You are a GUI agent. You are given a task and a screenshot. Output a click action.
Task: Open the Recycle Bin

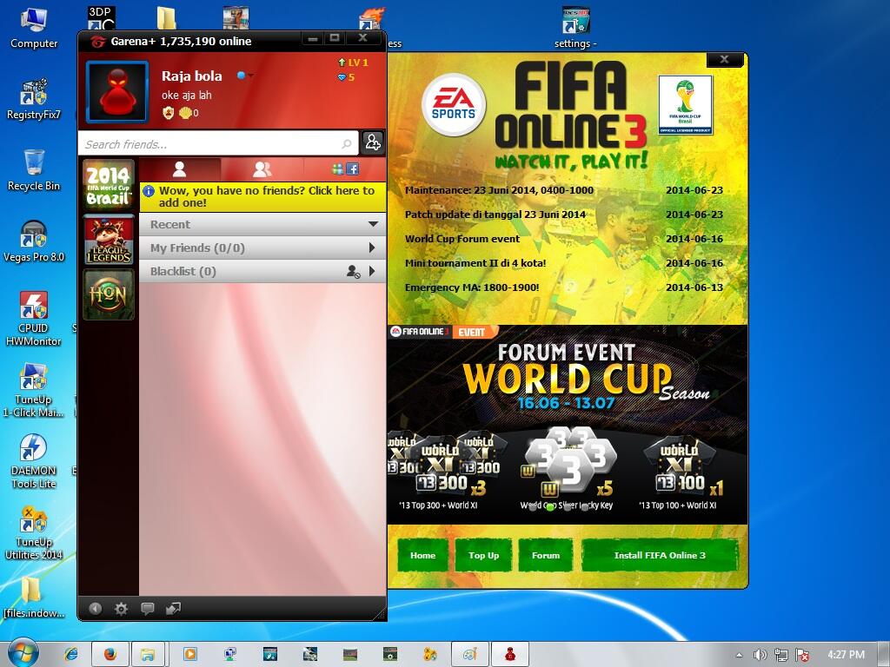tap(34, 170)
